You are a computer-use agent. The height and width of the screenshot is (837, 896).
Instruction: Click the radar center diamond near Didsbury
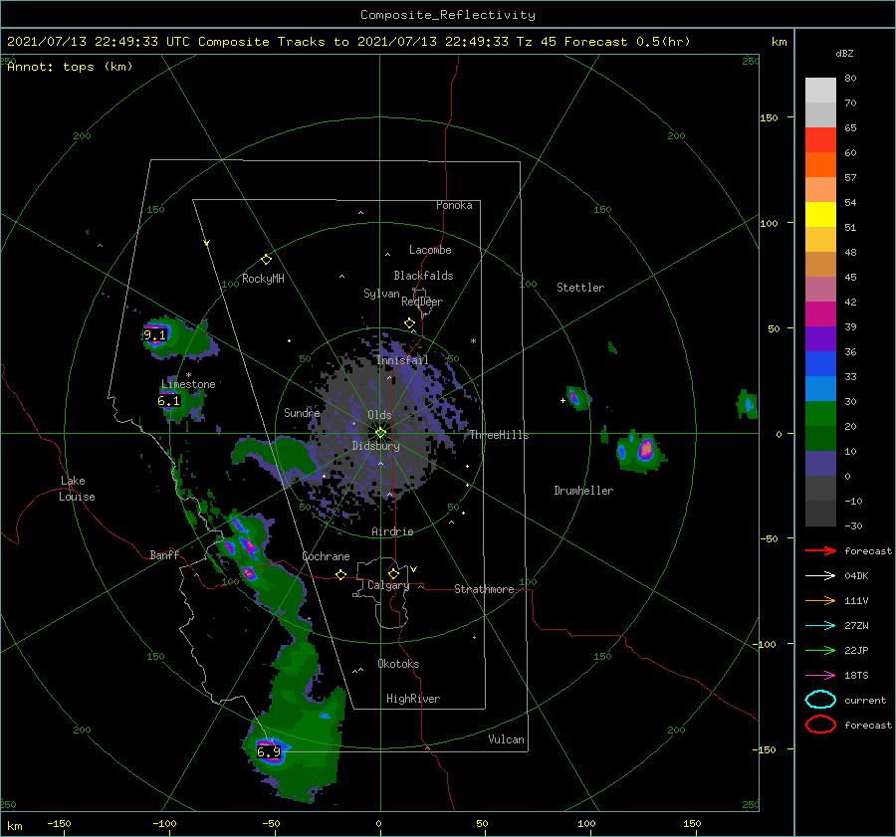[380, 433]
